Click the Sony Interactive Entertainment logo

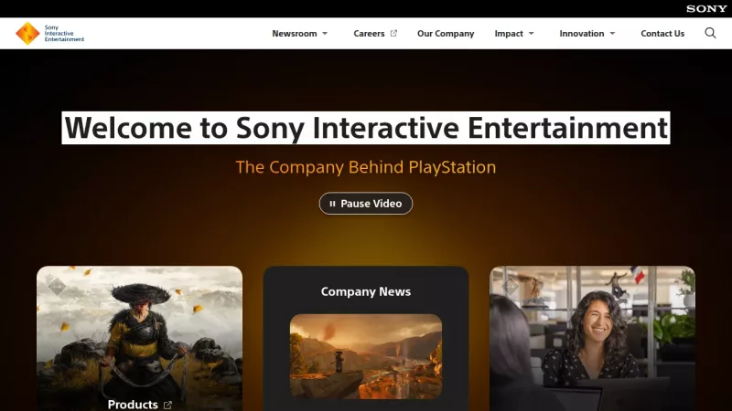pos(49,34)
